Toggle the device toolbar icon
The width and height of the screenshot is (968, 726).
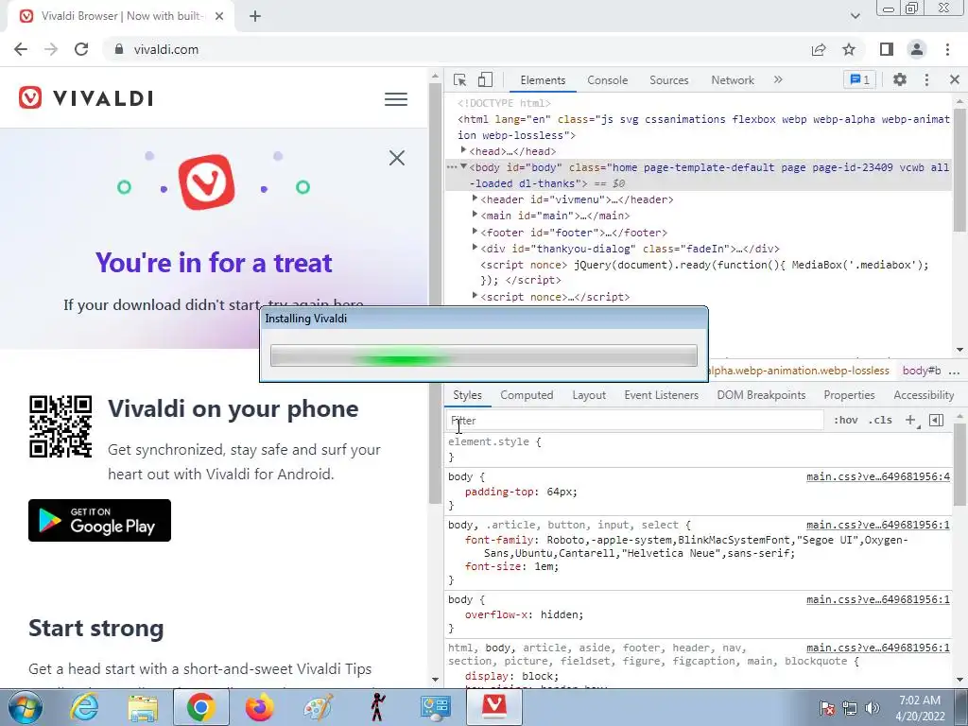(485, 79)
